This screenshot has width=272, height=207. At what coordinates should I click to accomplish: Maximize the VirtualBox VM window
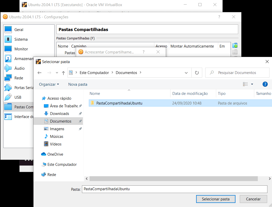point(200,5)
